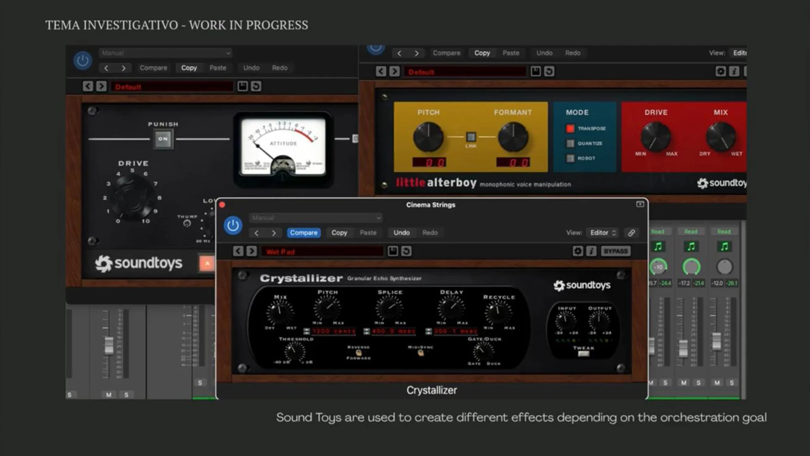This screenshot has height=456, width=810.
Task: Toggle the Decapitator plugin power button
Action: pos(83,61)
